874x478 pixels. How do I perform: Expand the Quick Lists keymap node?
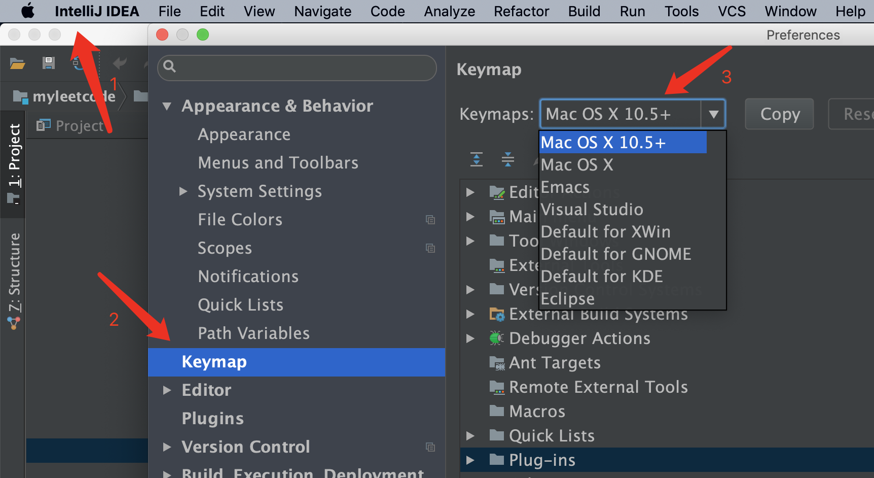470,436
